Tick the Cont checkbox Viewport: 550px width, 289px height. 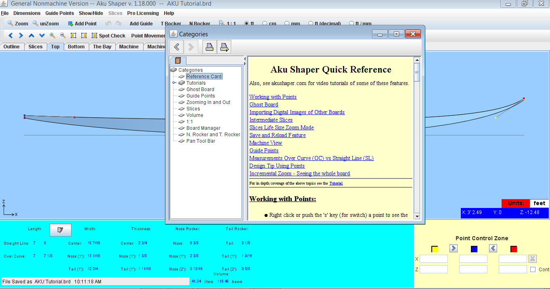tap(533, 269)
